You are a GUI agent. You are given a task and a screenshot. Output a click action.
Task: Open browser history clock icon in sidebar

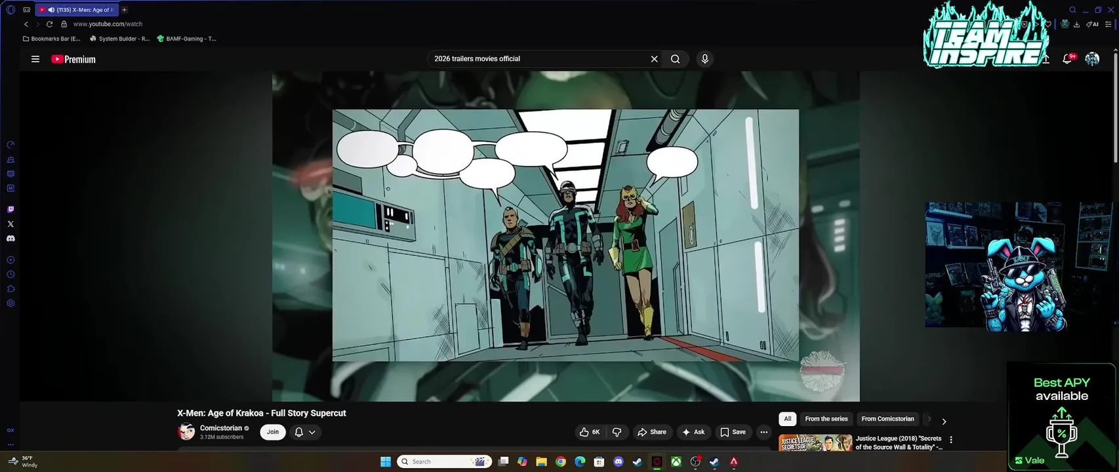10,275
